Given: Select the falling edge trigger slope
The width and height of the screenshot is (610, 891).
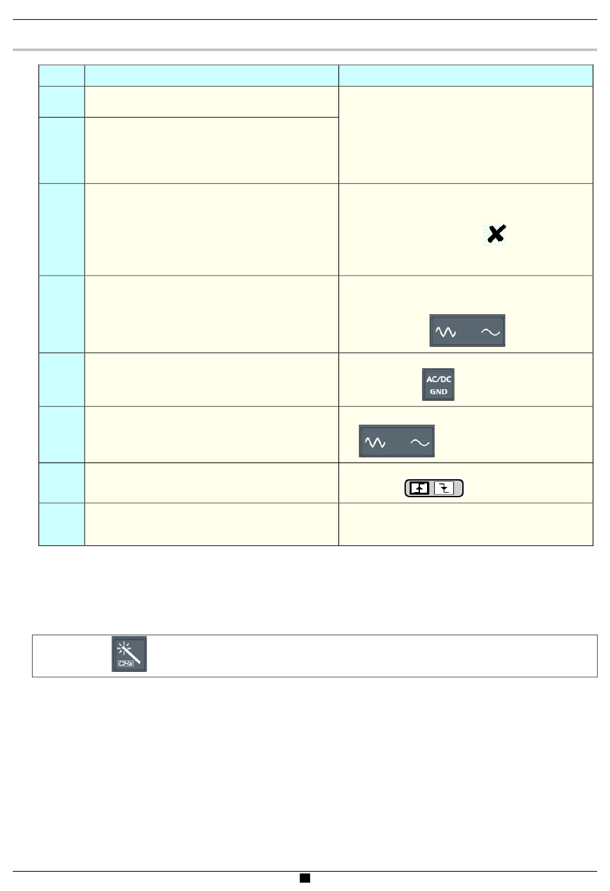Looking at the screenshot, I should [444, 488].
